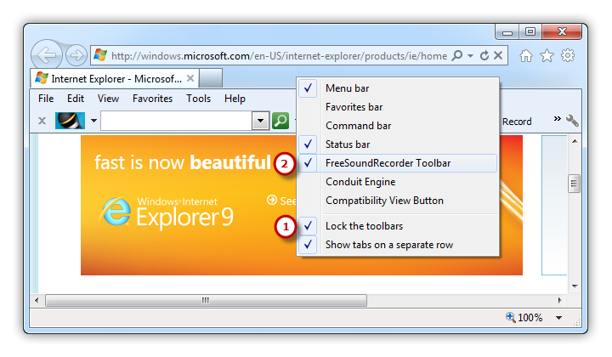Viewport: 612px width, 357px height.
Task: Open the Help menu
Action: (235, 99)
